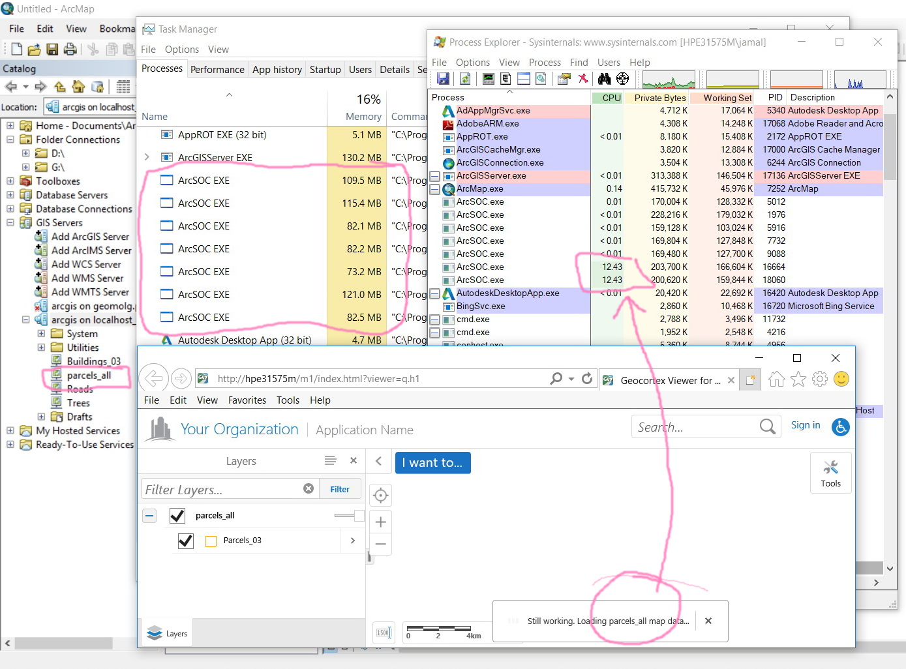
Task: Open the Parcels_03 layer details chevron
Action: coord(352,541)
